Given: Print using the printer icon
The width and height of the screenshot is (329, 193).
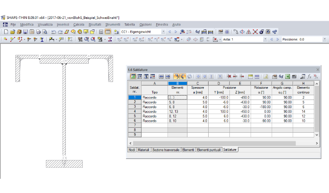Looking at the screenshot, I should pos(39,32).
